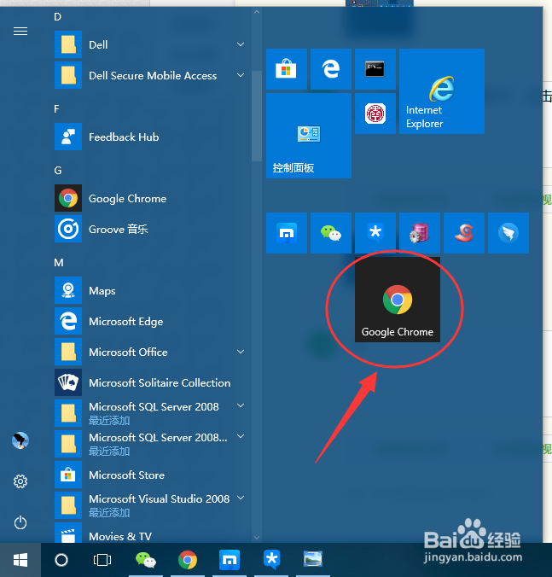Image resolution: width=552 pixels, height=577 pixels.
Task: Open the red circular seal tile
Action: pos(375,114)
